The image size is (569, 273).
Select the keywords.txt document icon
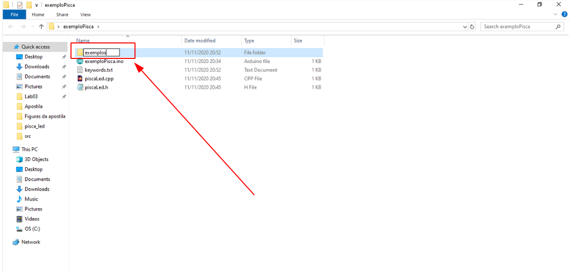[x=80, y=70]
